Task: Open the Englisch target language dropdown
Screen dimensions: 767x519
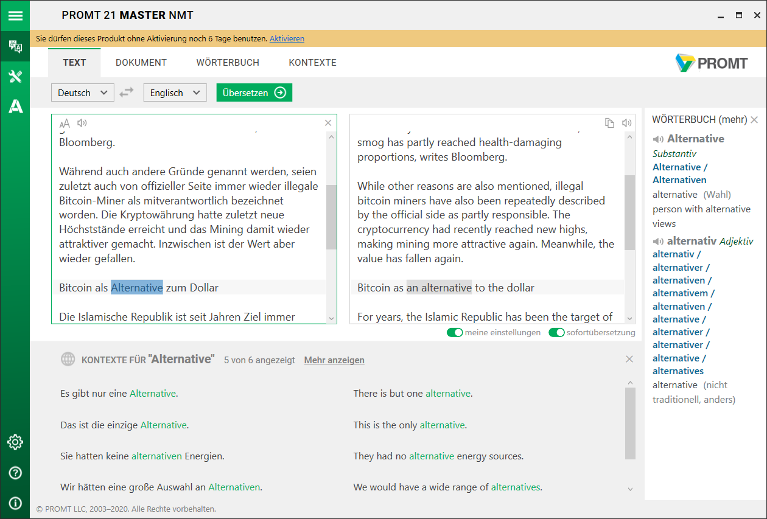Action: (x=175, y=92)
